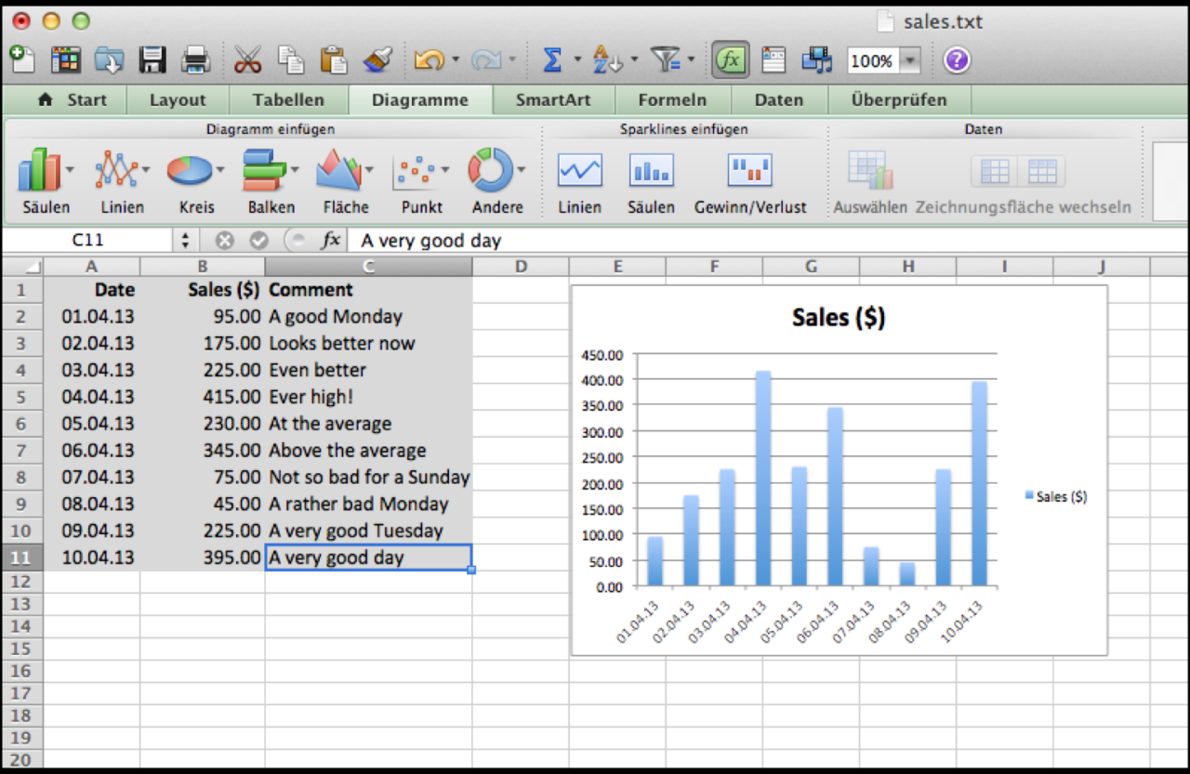Expand the Säulen chart dropdown arrow

point(71,169)
